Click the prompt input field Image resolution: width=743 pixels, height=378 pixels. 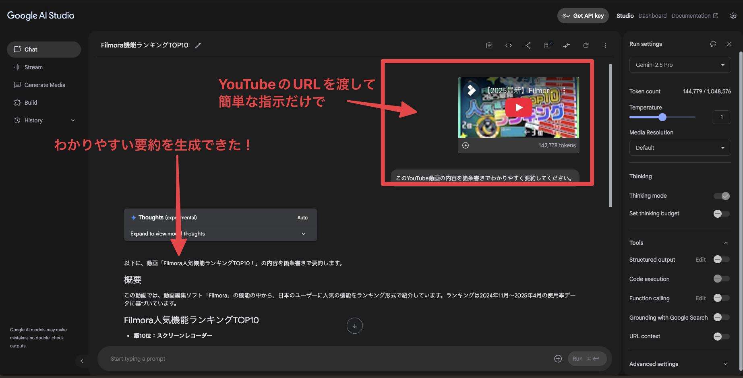pos(328,359)
